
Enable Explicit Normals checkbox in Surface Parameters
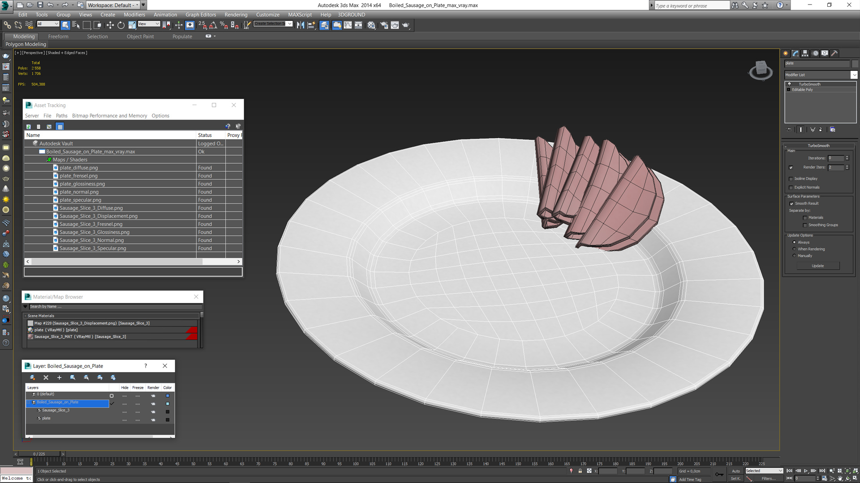coord(791,187)
